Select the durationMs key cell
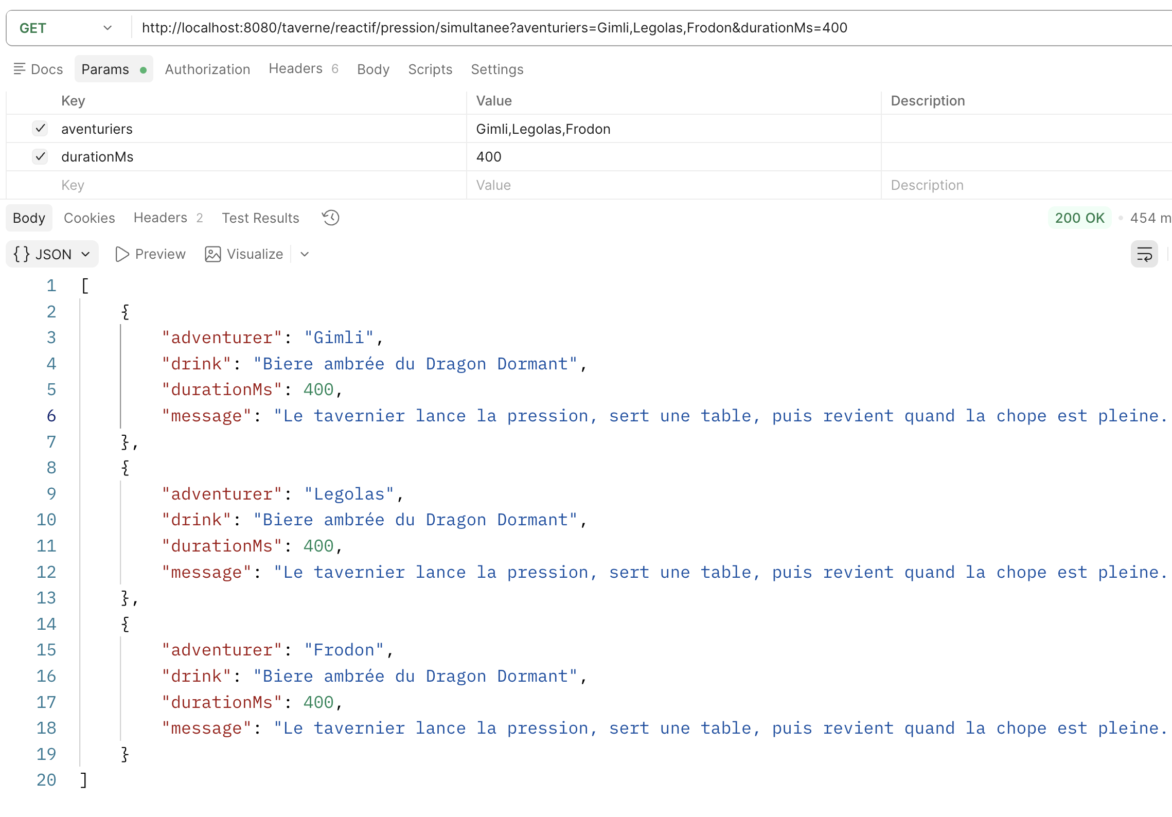This screenshot has width=1172, height=817. point(261,157)
